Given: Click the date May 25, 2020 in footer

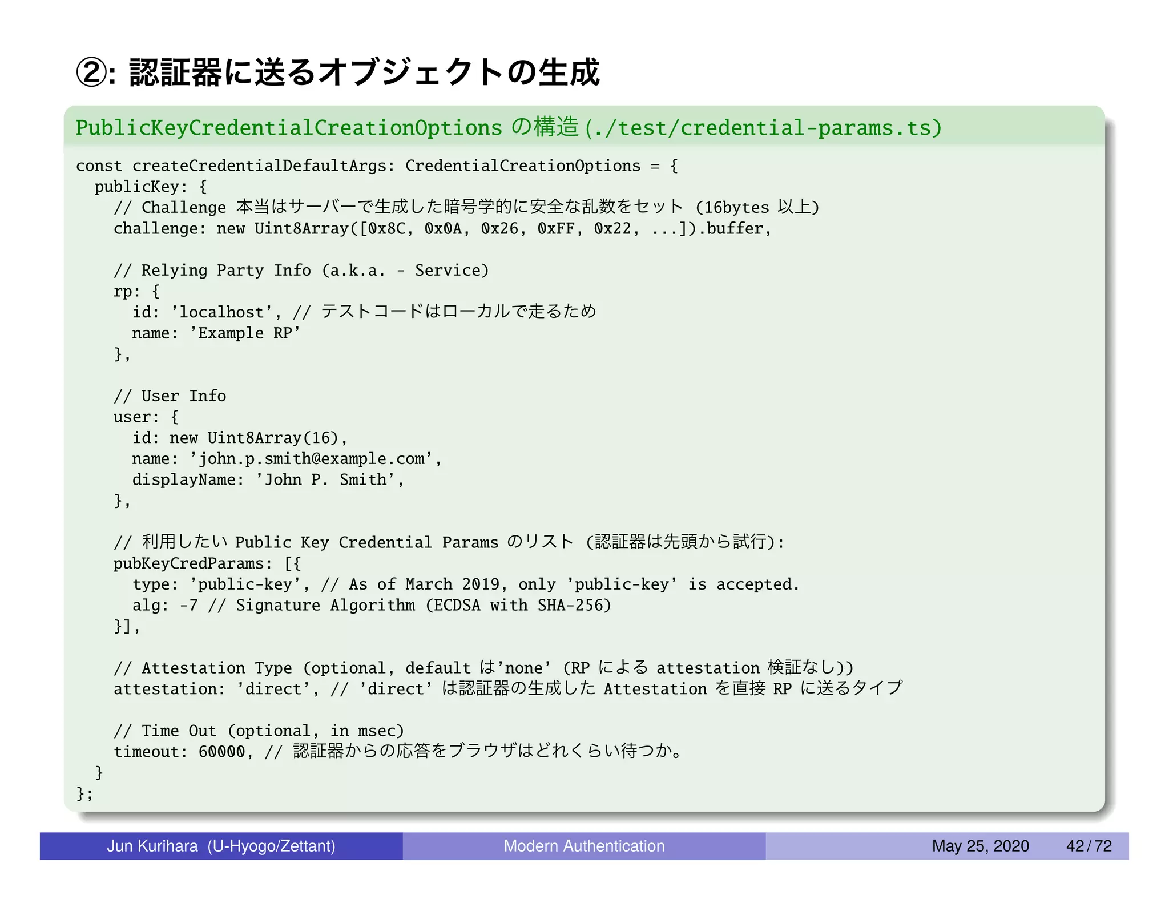Looking at the screenshot, I should tap(980, 846).
